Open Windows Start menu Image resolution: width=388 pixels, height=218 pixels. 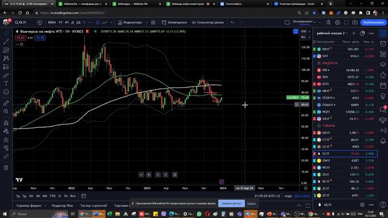(5, 214)
